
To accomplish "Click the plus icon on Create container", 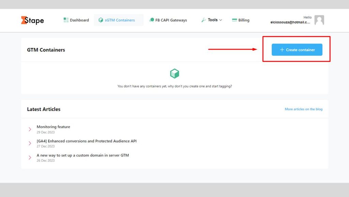I will pyautogui.click(x=282, y=50).
